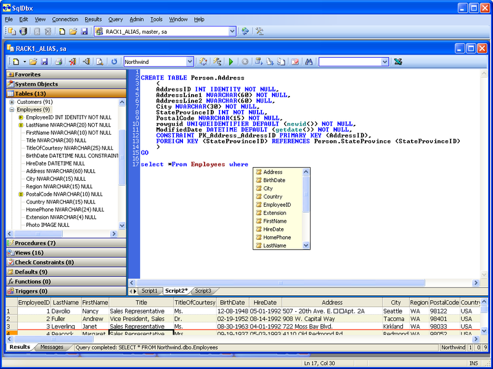Run the query with the green play icon
This screenshot has height=369, width=493.
tap(231, 62)
